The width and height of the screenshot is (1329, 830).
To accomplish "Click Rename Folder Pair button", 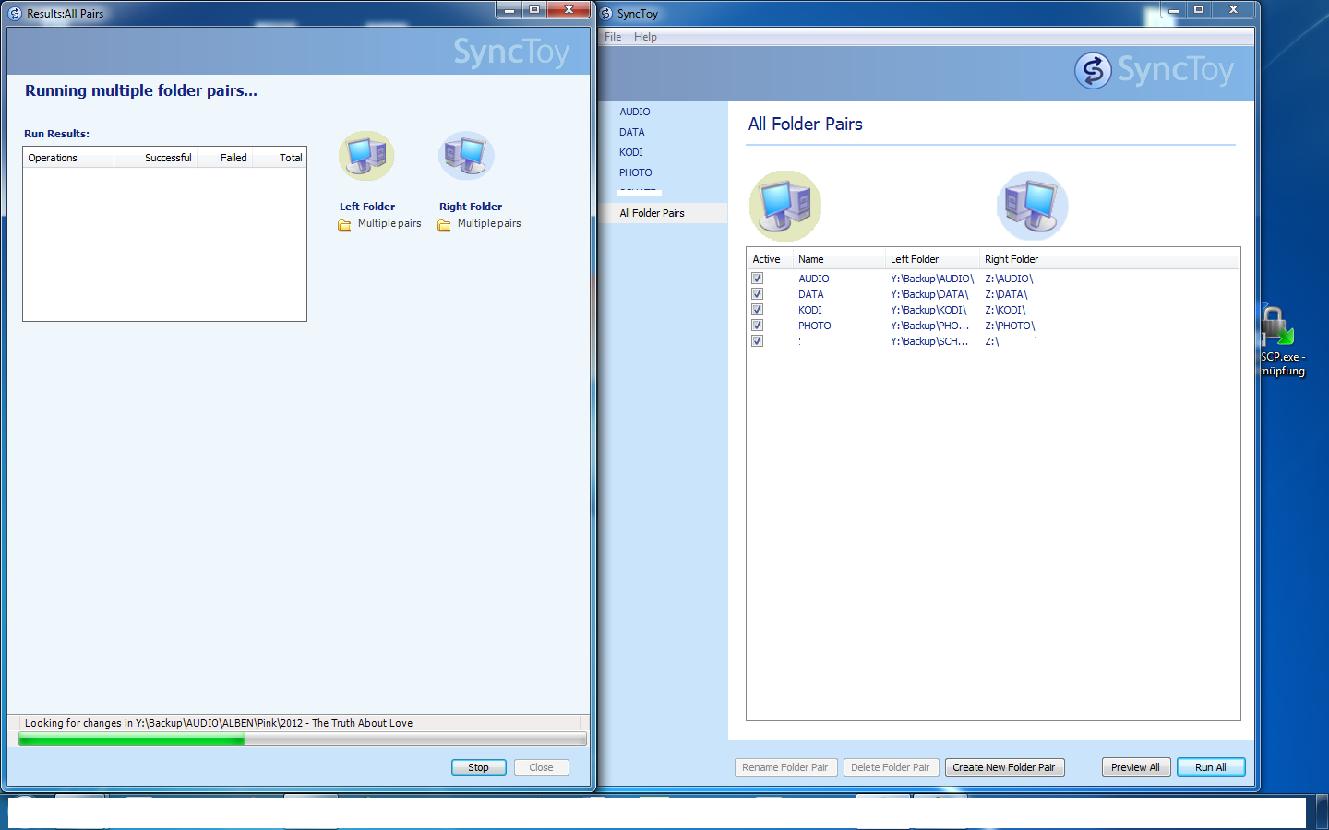I will (x=785, y=767).
